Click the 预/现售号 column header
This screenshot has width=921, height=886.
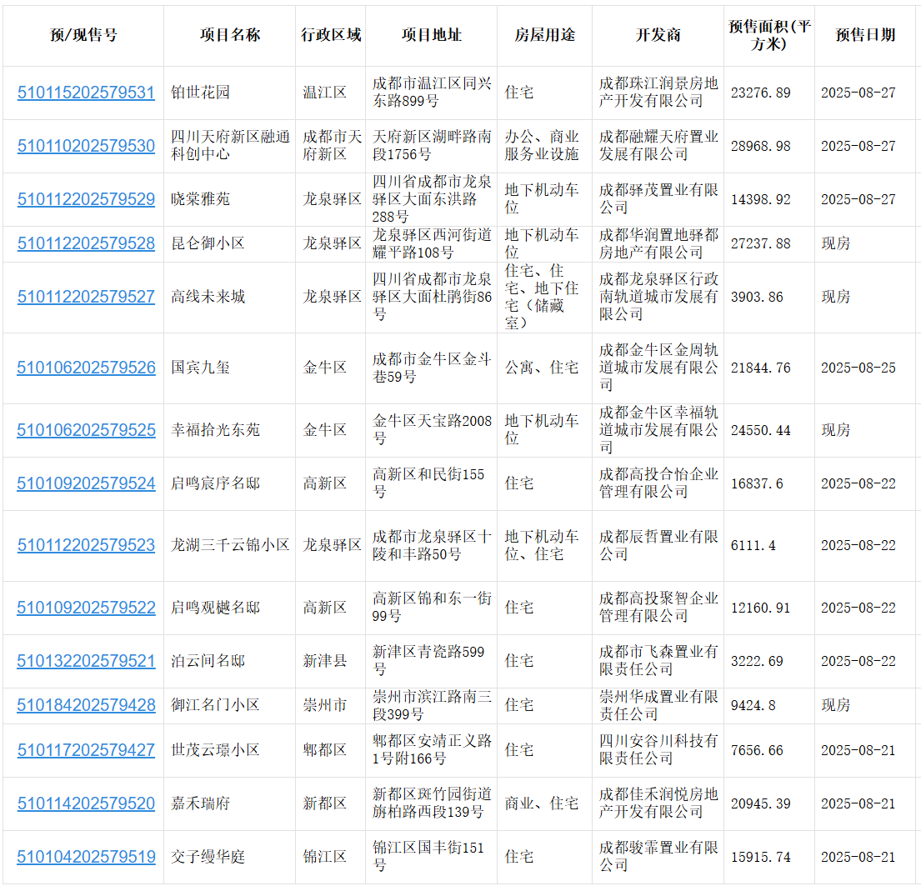pyautogui.click(x=83, y=35)
